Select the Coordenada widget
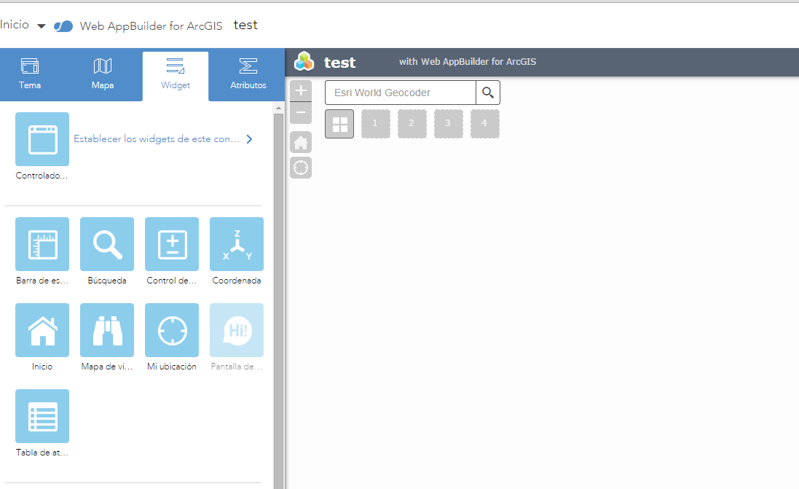Image resolution: width=799 pixels, height=489 pixels. click(237, 244)
